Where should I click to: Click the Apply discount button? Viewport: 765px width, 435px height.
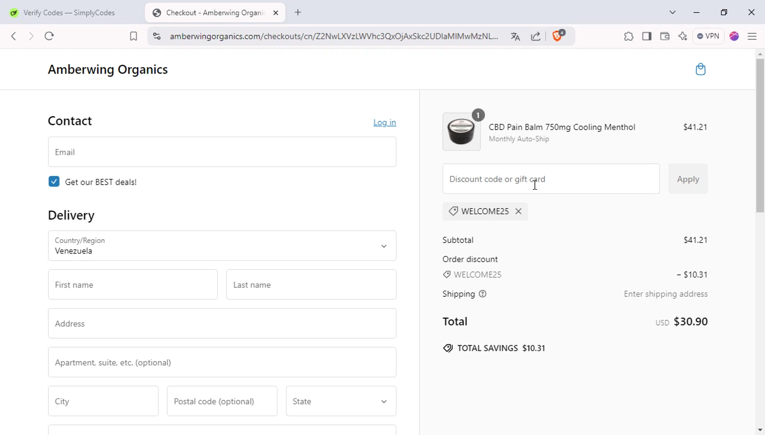pyautogui.click(x=688, y=179)
